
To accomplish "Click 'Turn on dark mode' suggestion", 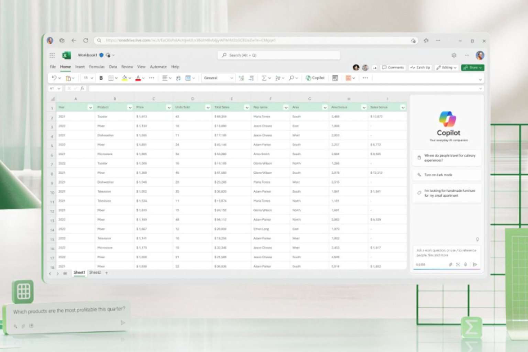I will [447, 175].
